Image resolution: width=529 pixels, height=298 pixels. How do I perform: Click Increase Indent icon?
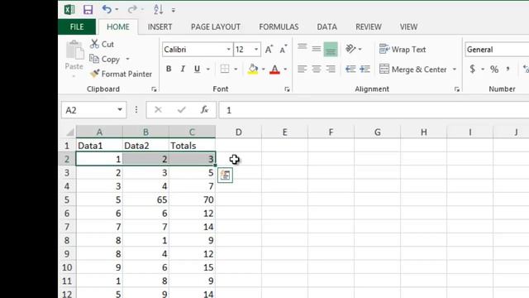pyautogui.click(x=365, y=69)
